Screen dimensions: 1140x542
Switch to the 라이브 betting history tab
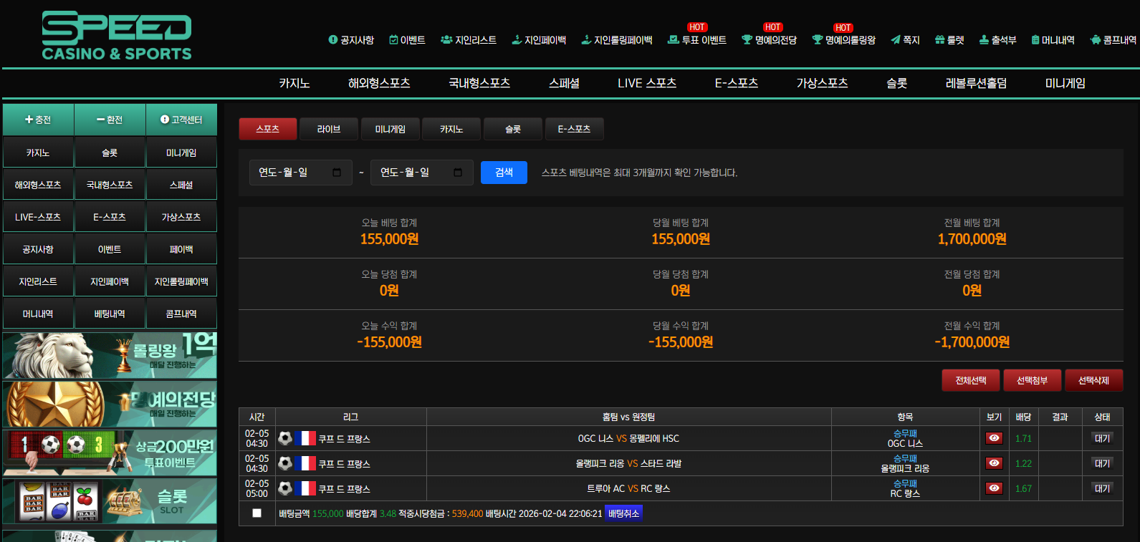(x=329, y=129)
